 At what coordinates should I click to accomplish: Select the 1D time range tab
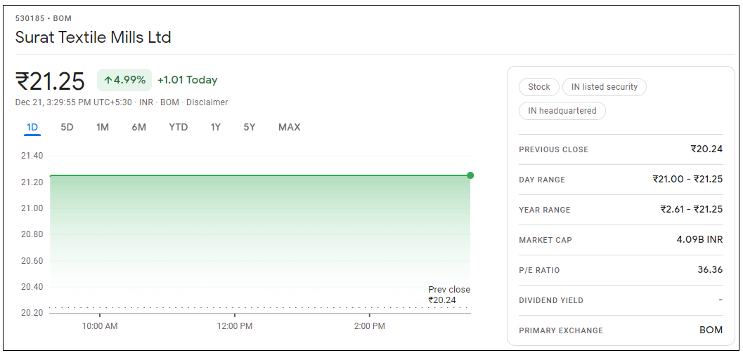(x=32, y=127)
